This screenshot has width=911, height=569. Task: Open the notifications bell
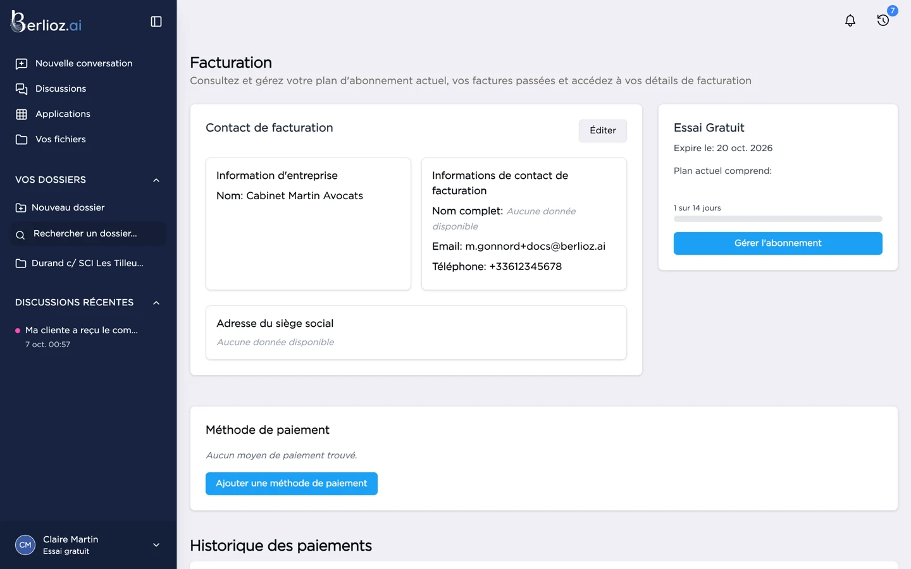pyautogui.click(x=850, y=20)
